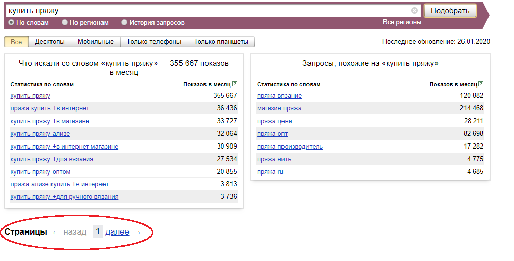The height and width of the screenshot is (261, 514).
Task: Click the value 4 685
Action: click(475, 172)
